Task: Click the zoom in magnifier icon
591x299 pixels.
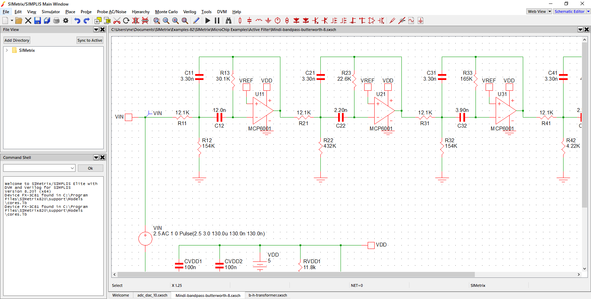Action: [x=175, y=21]
